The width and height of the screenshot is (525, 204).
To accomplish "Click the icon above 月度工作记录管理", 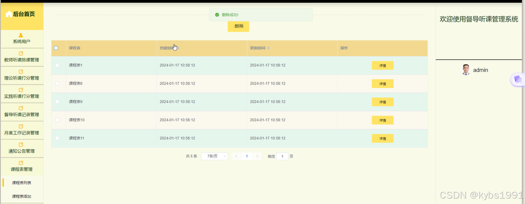I will coord(21,126).
